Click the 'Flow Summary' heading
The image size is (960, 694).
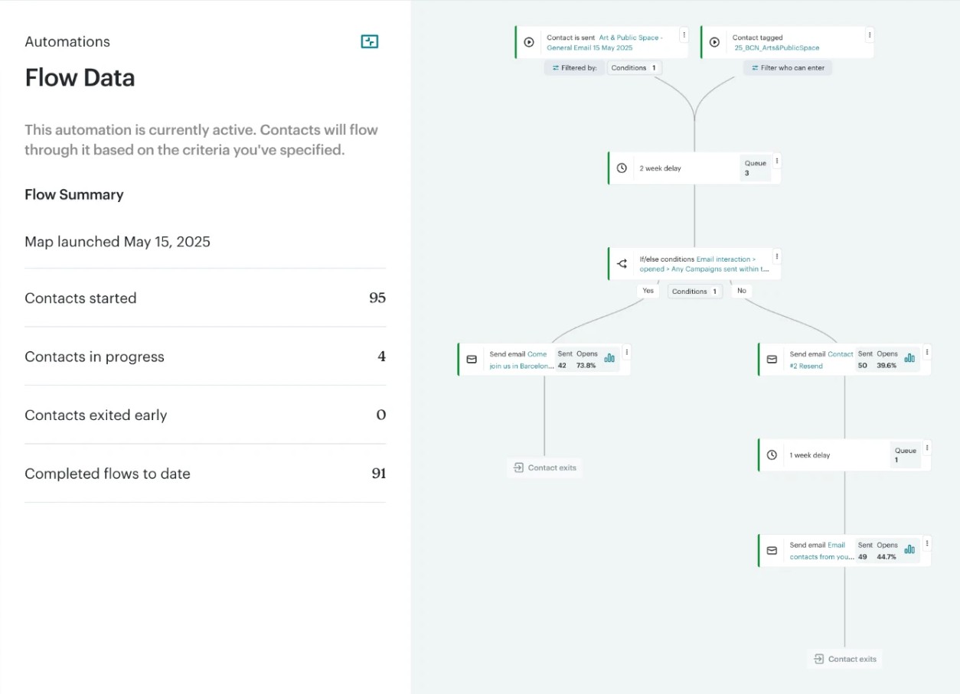[x=74, y=194]
